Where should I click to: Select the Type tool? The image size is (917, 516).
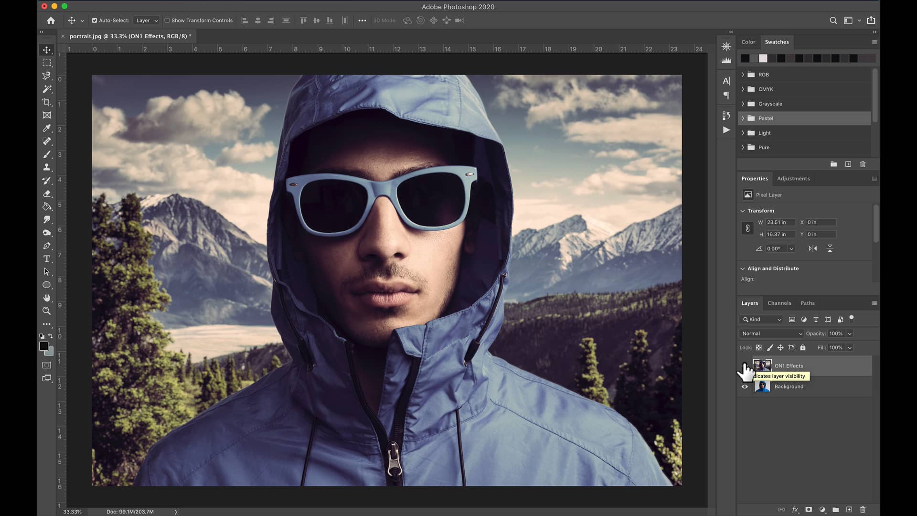click(47, 258)
